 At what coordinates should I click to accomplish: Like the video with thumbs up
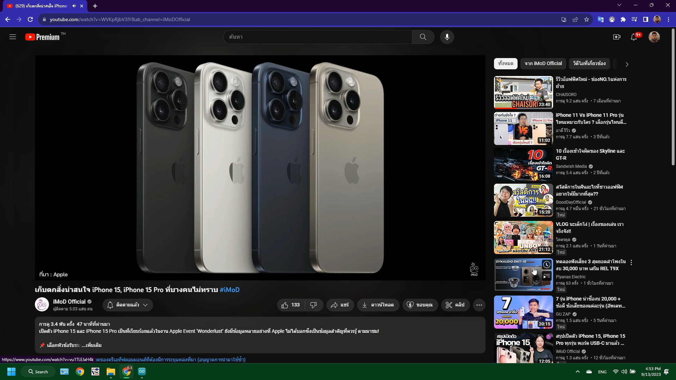click(291, 305)
